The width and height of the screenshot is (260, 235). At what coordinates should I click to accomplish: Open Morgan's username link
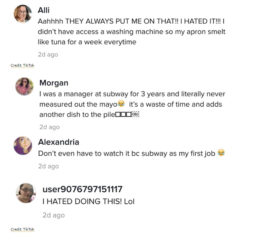click(x=54, y=83)
